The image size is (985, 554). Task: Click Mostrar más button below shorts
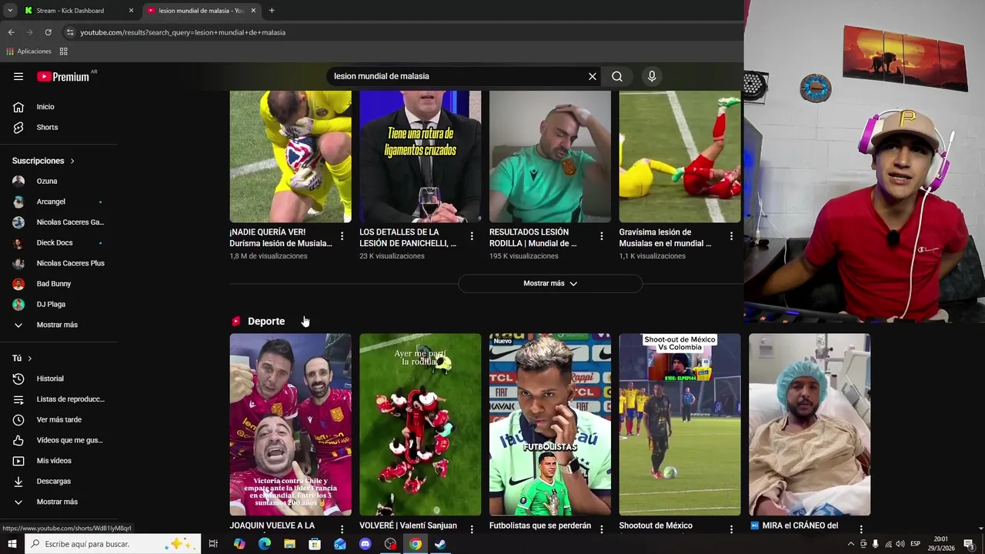[x=550, y=283]
